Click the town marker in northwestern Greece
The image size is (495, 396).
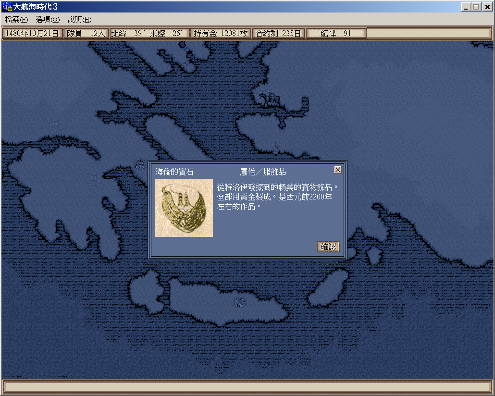coord(55,124)
